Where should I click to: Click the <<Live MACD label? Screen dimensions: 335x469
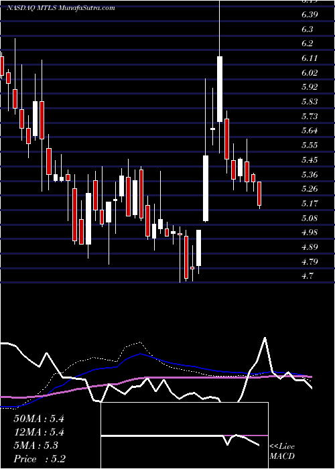click(x=282, y=452)
